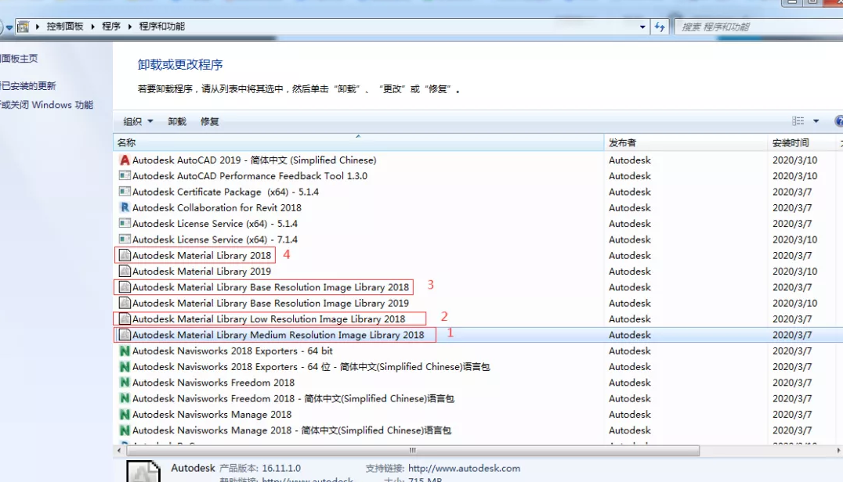This screenshot has width=843, height=482.
Task: Click the control panel icon in address bar
Action: tap(24, 27)
